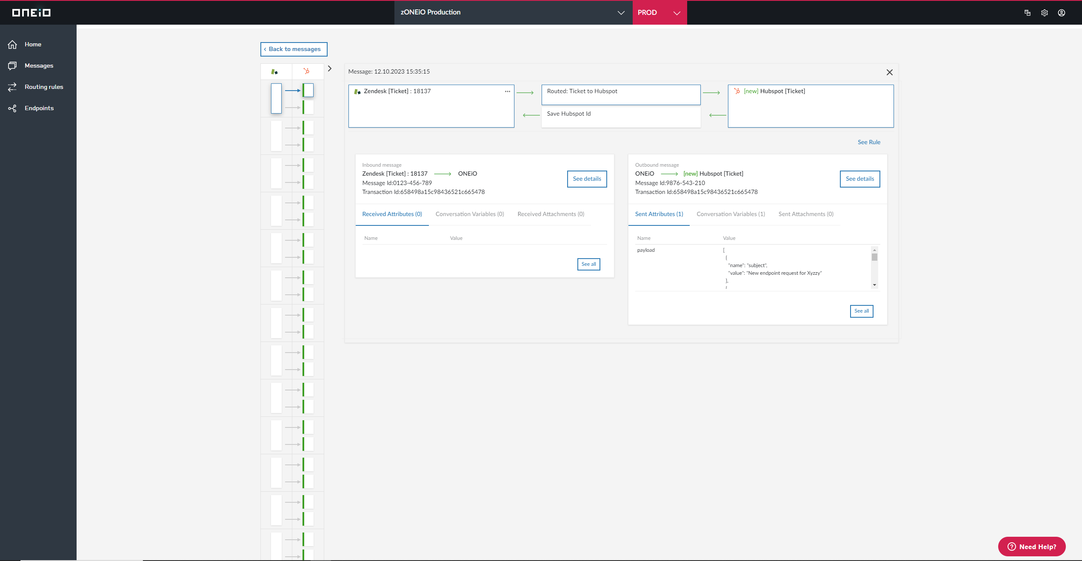This screenshot has height=561, width=1082.
Task: Go to Routing rules
Action: 44,87
